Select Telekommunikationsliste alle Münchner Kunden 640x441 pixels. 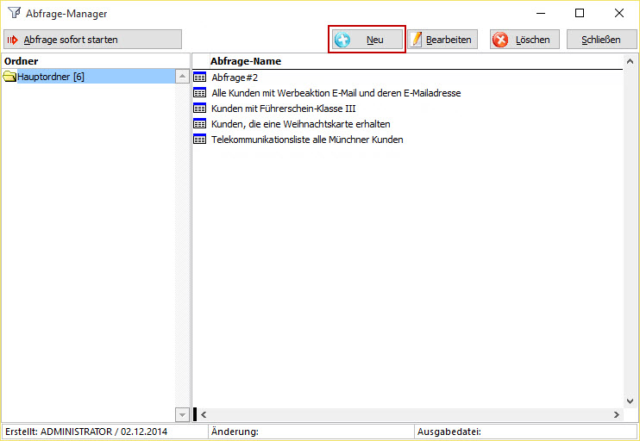[307, 140]
